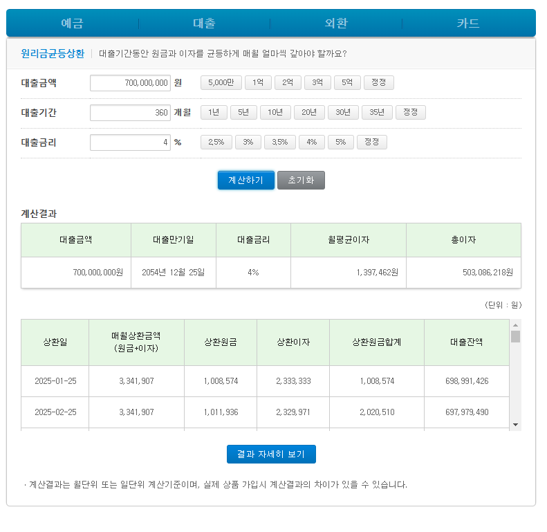Click the 계산하기 button
This screenshot has width=547, height=532.
pos(246,180)
